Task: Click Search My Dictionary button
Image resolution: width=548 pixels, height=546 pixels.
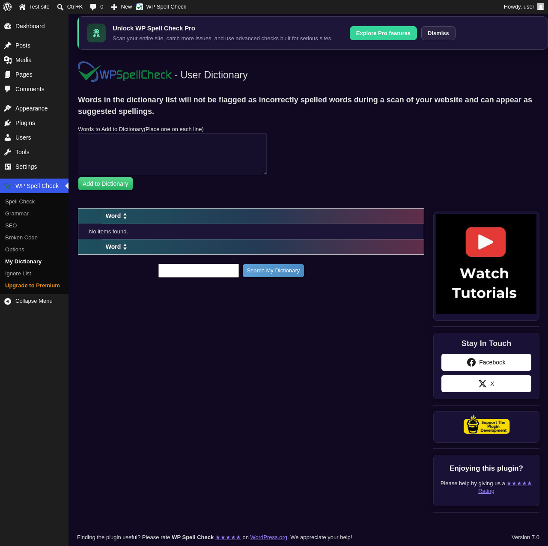Action: click(x=273, y=271)
